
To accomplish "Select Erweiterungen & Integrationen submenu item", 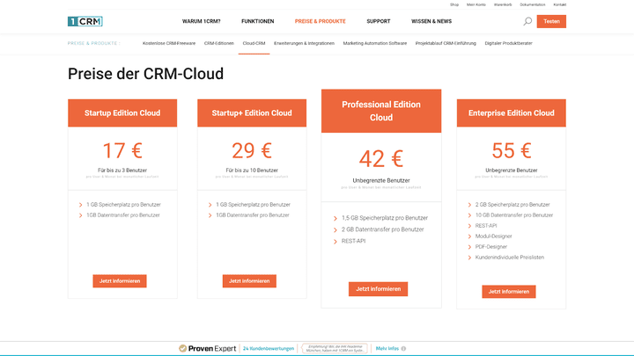I will (304, 43).
